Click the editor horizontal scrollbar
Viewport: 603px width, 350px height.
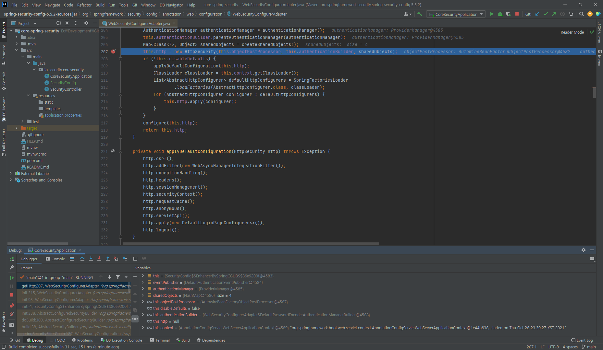[251, 244]
